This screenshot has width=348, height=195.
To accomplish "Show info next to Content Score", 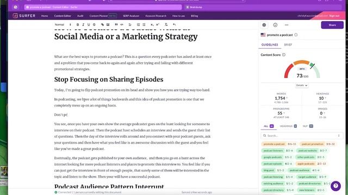I will (284, 55).
